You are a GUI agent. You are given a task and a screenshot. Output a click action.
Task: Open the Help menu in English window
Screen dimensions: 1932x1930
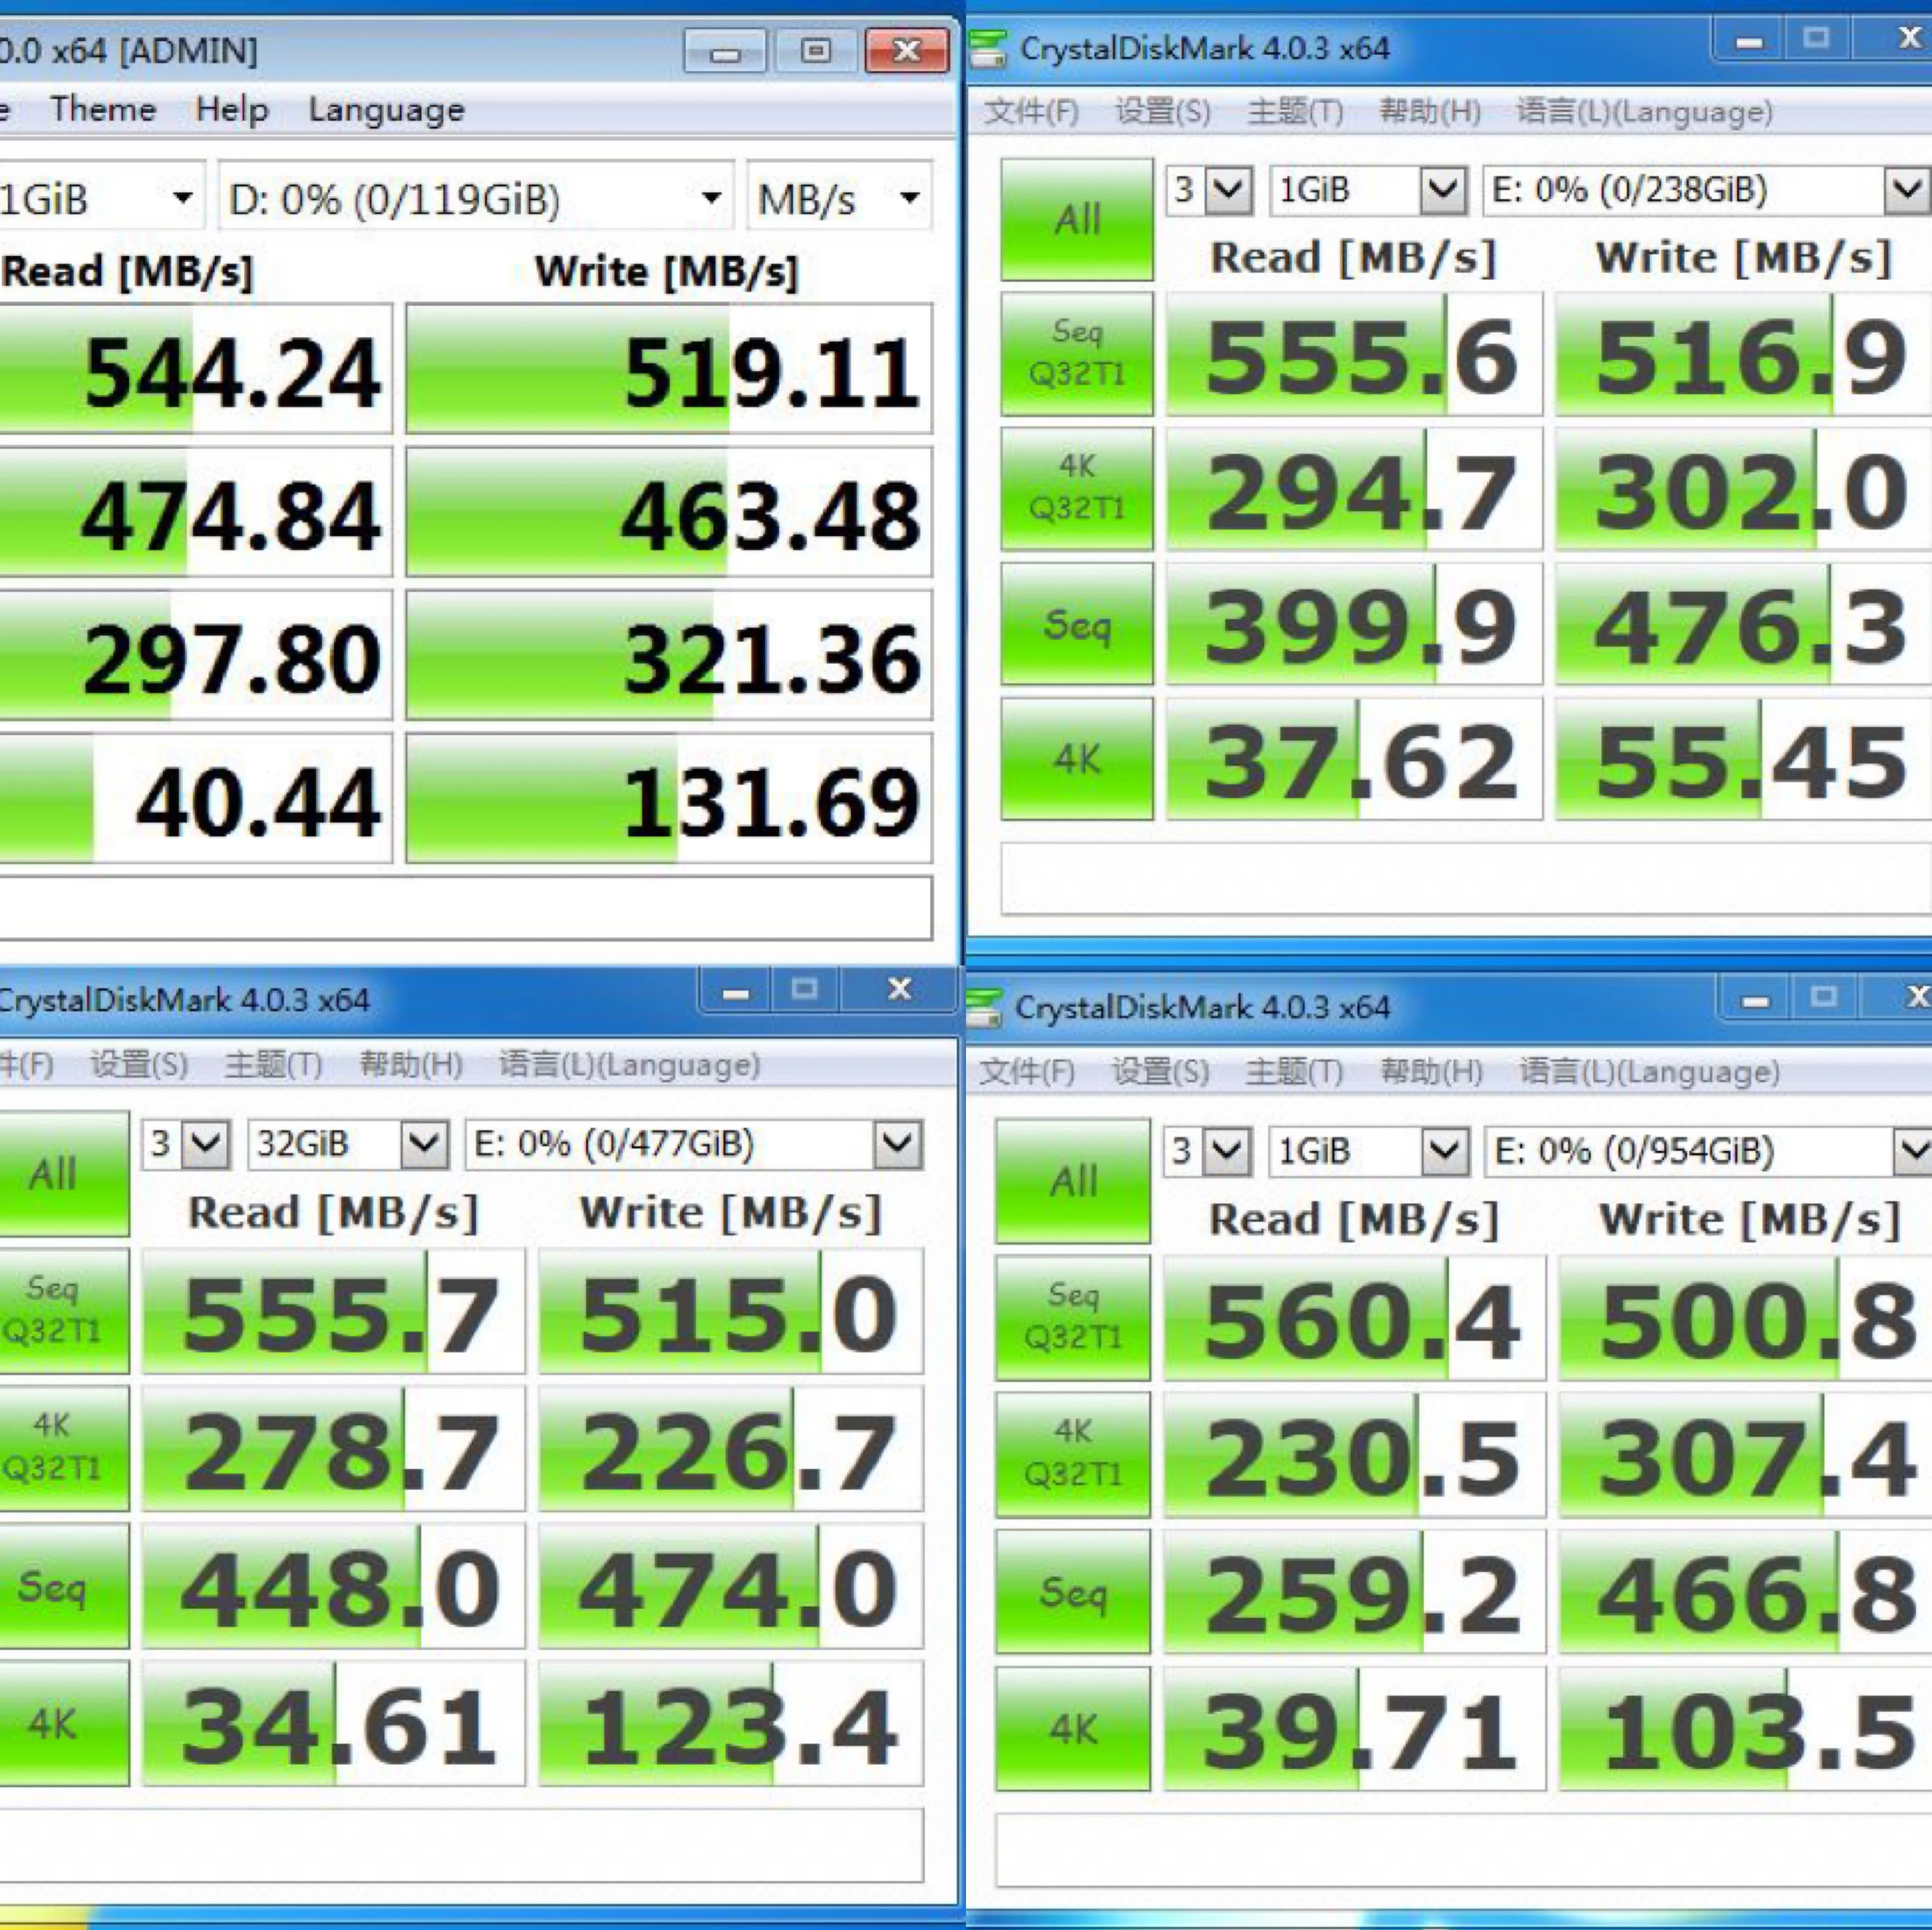point(232,109)
